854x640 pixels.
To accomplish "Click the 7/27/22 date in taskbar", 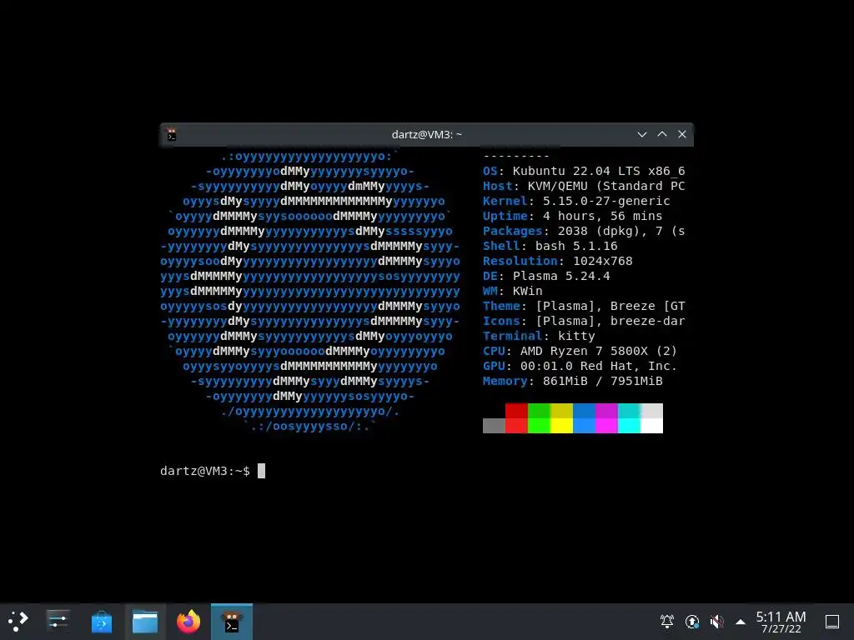I will (x=781, y=629).
